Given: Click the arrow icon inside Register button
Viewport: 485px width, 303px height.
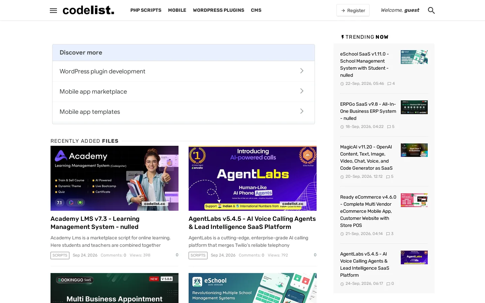Looking at the screenshot, I should 343,10.
